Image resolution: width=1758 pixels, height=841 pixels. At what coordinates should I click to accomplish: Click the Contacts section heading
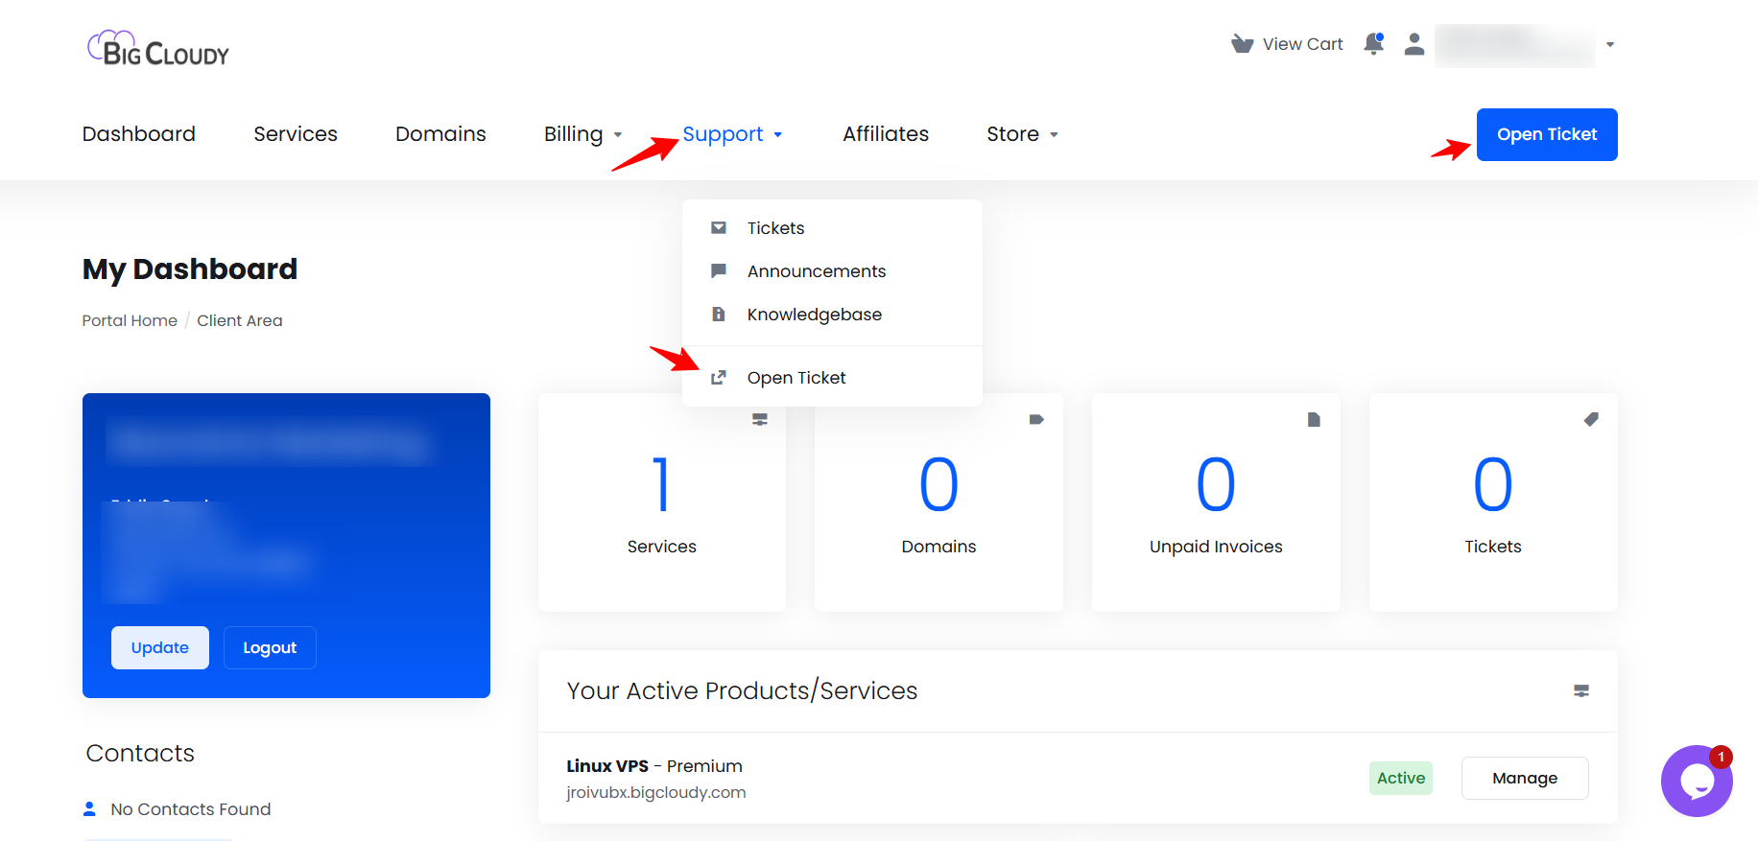(x=140, y=753)
